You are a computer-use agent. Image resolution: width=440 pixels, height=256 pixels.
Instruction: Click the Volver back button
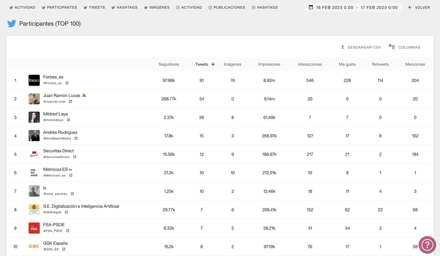pos(419,7)
